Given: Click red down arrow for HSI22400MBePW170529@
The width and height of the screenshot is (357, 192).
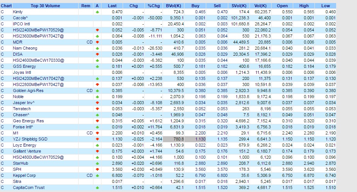Looking at the screenshot, I should [97, 30].
